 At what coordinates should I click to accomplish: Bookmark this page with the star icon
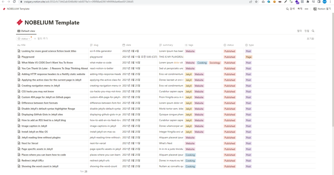pyautogui.click(x=256, y=2)
